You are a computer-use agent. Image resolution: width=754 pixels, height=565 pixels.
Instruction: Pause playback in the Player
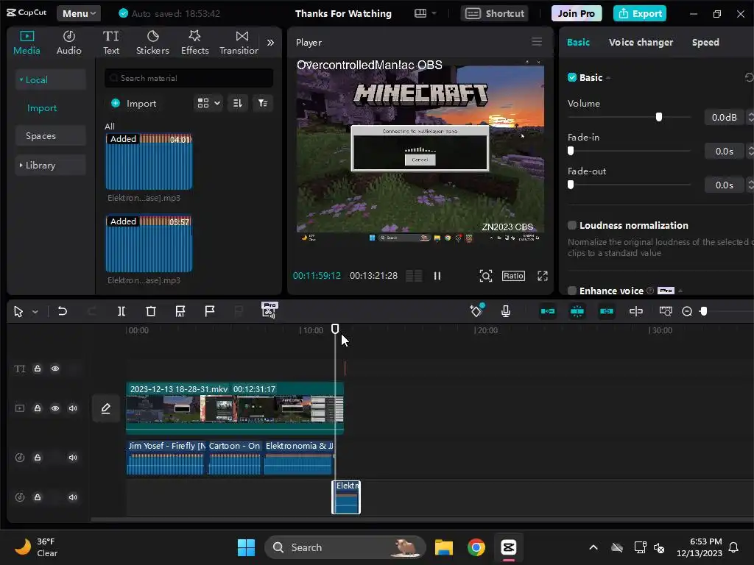(437, 276)
